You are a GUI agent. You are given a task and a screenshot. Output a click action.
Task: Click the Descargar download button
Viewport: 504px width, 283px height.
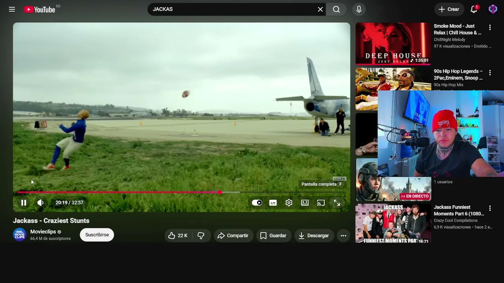(314, 235)
